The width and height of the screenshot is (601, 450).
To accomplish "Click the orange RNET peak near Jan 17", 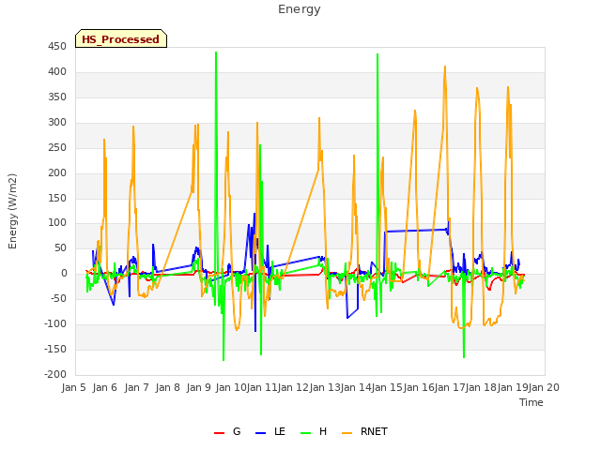I will 445,67.
